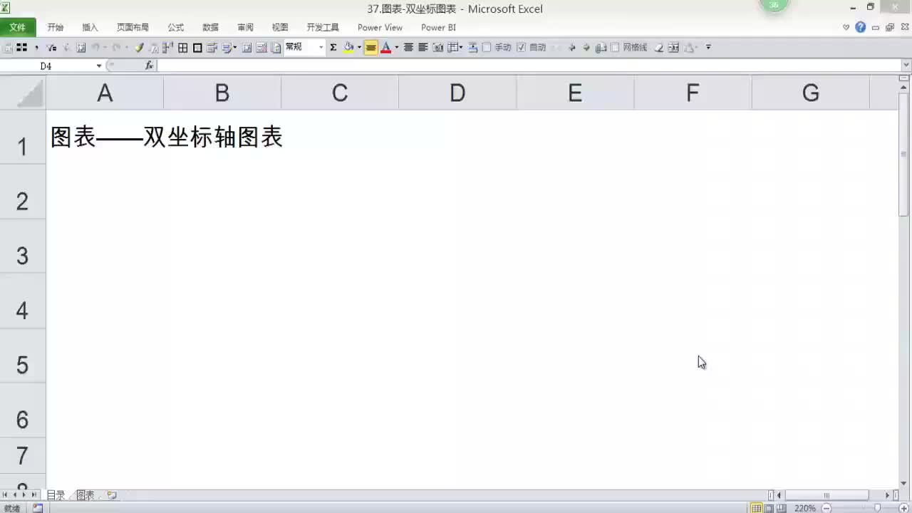Minimize the ribbon with the caret icon
Screen dimensions: 912x513
tap(846, 27)
